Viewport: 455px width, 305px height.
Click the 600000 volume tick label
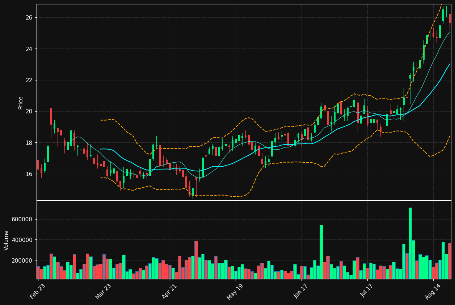(22, 220)
